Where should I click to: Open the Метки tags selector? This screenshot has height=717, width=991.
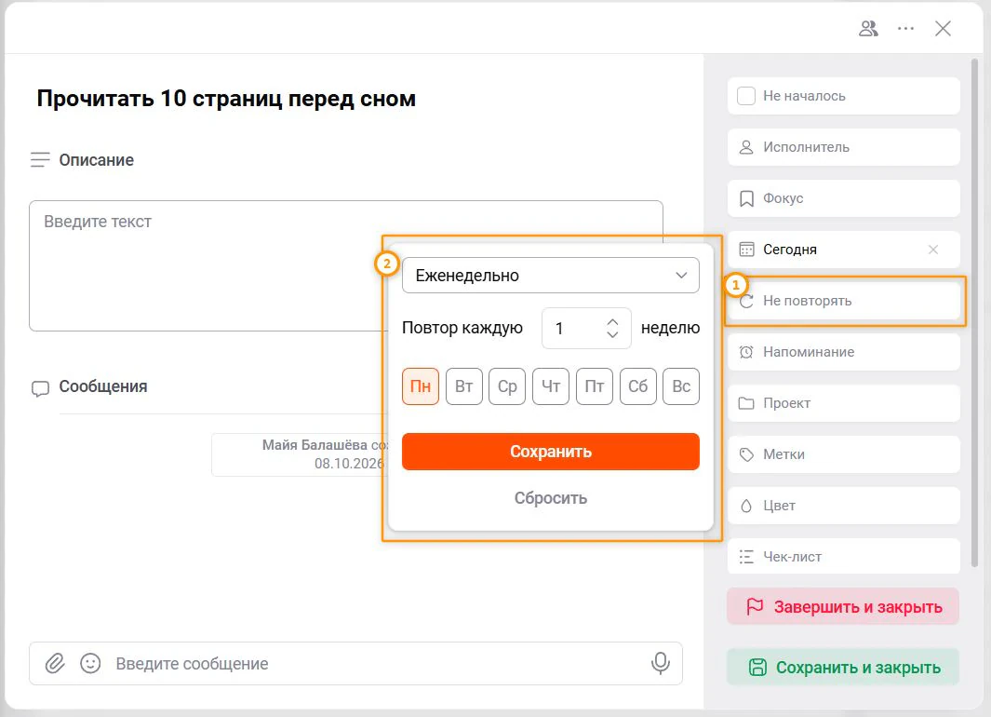tap(844, 454)
